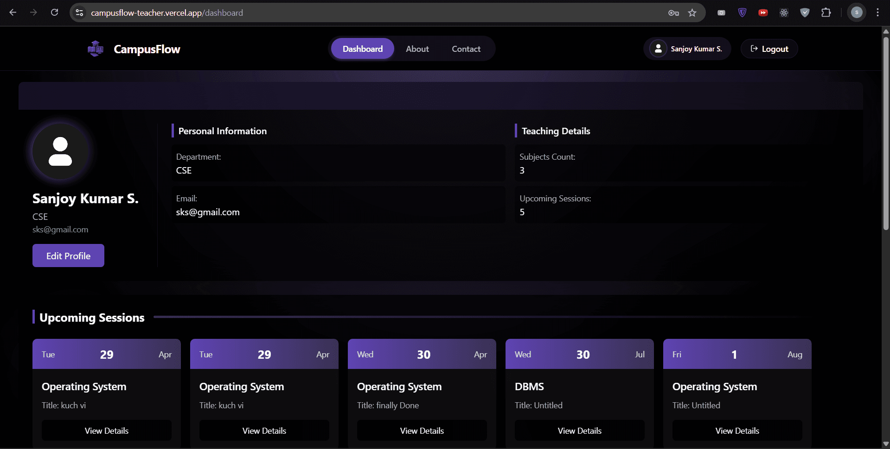890x449 pixels.
Task: Click the purple shield extension icon
Action: tap(742, 12)
